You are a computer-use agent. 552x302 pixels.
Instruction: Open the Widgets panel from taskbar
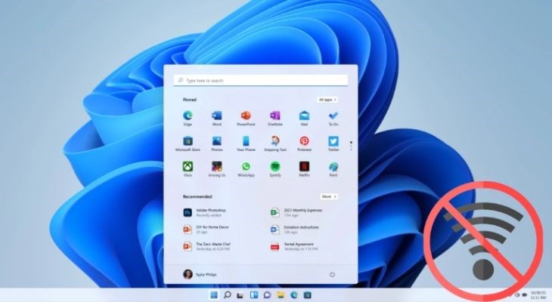coord(254,295)
